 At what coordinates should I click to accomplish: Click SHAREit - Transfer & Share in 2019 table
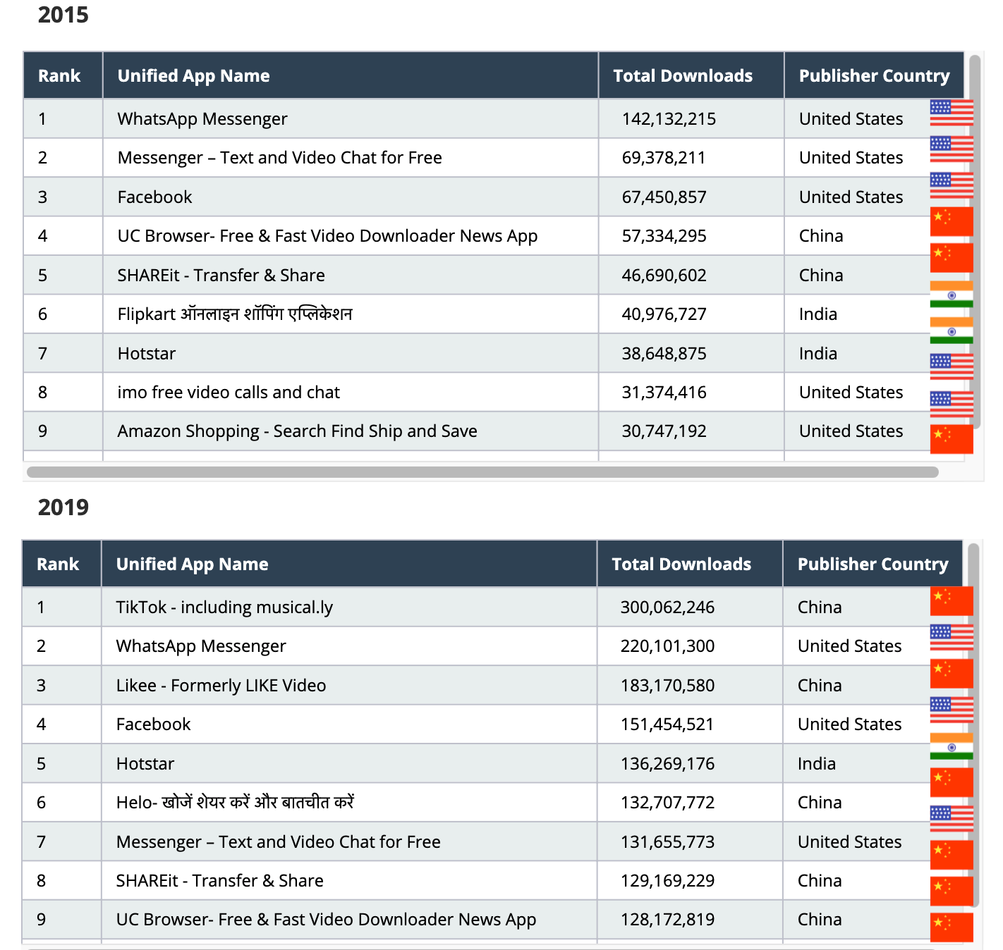click(x=219, y=881)
